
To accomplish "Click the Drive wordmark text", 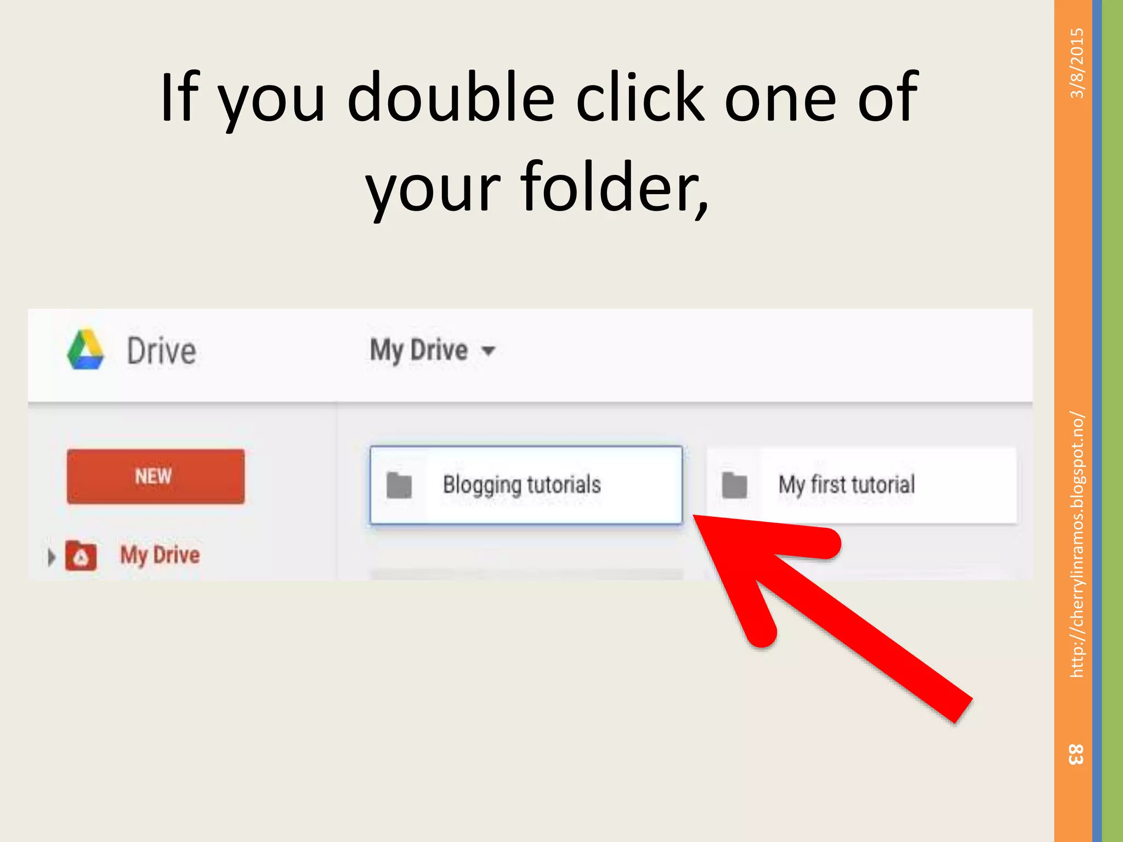I will [x=162, y=351].
